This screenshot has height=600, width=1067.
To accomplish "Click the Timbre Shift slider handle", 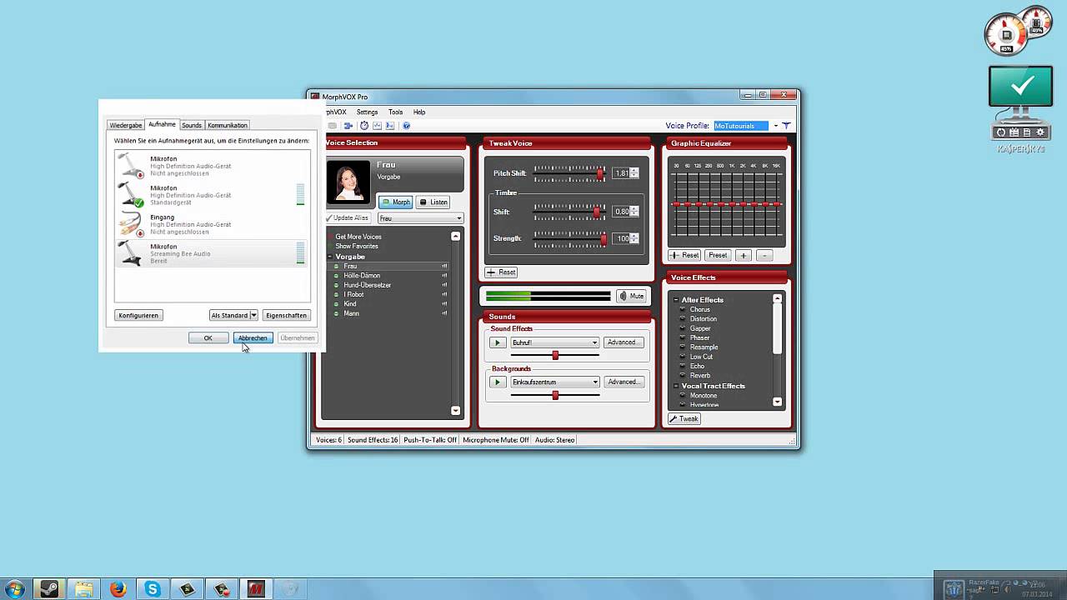I will [596, 212].
